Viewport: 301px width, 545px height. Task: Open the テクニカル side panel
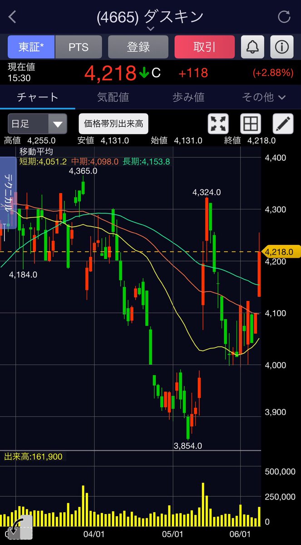click(8, 193)
